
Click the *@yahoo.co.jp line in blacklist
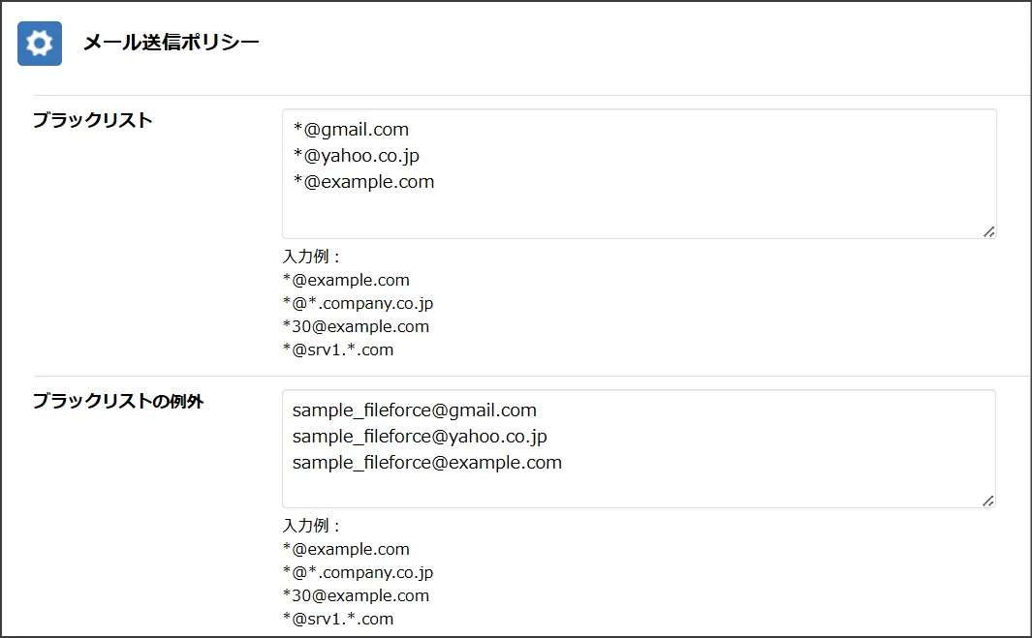356,156
